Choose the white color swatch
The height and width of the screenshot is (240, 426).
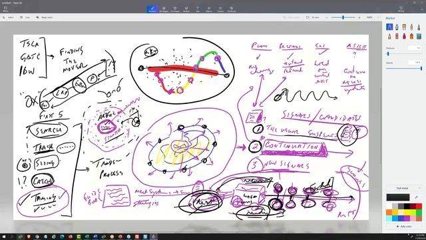coord(389,206)
